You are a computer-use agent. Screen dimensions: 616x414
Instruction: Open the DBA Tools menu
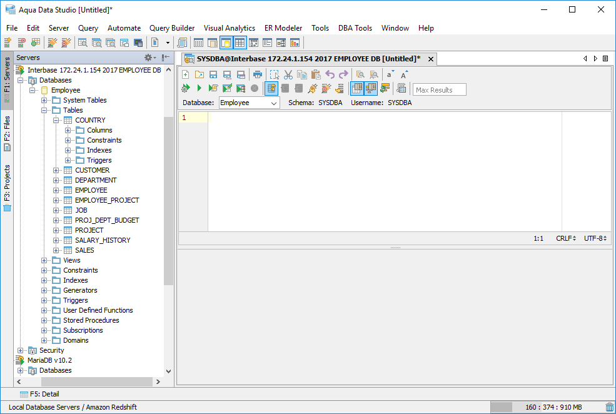(355, 28)
